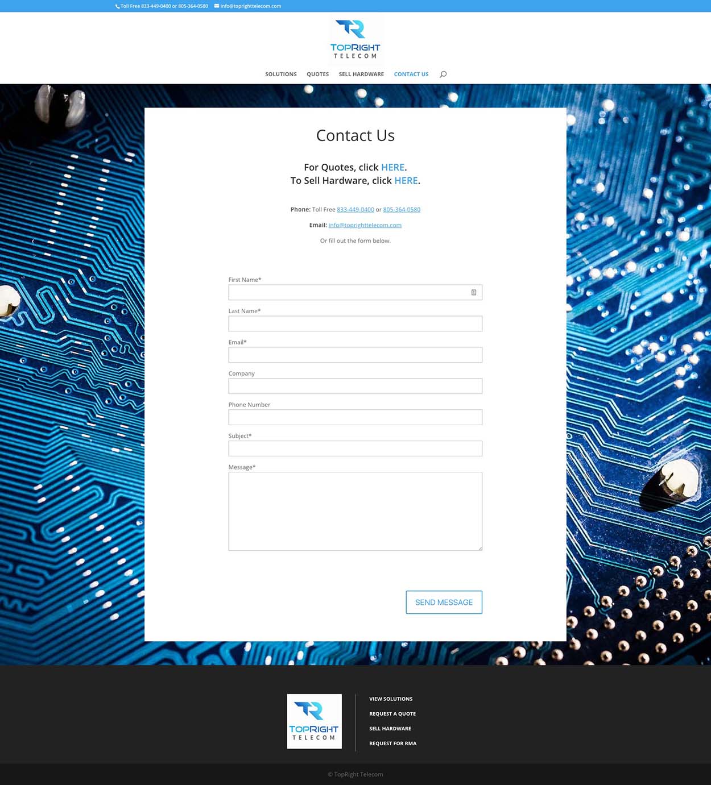Click the info@toprighttelecom.com email link in body
Screen dimensions: 711x785
pos(365,225)
